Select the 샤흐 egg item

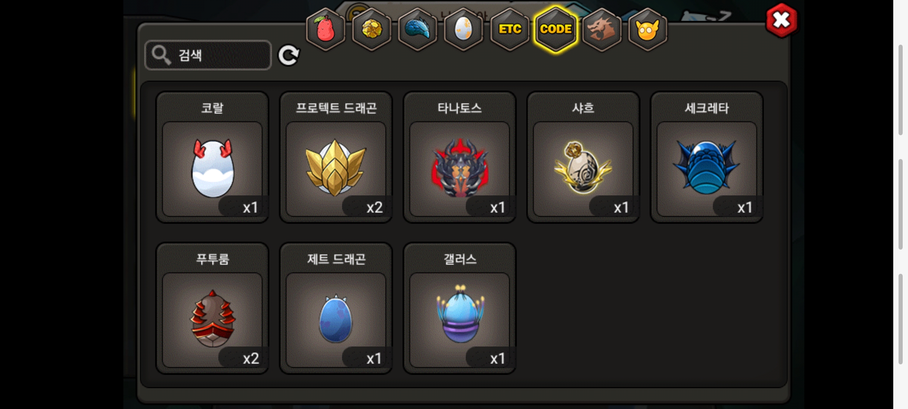coord(583,157)
